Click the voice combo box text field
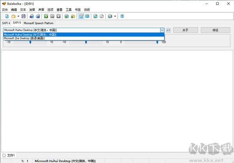Image resolution: width=234 pixels, height=163 pixels. coord(82,30)
